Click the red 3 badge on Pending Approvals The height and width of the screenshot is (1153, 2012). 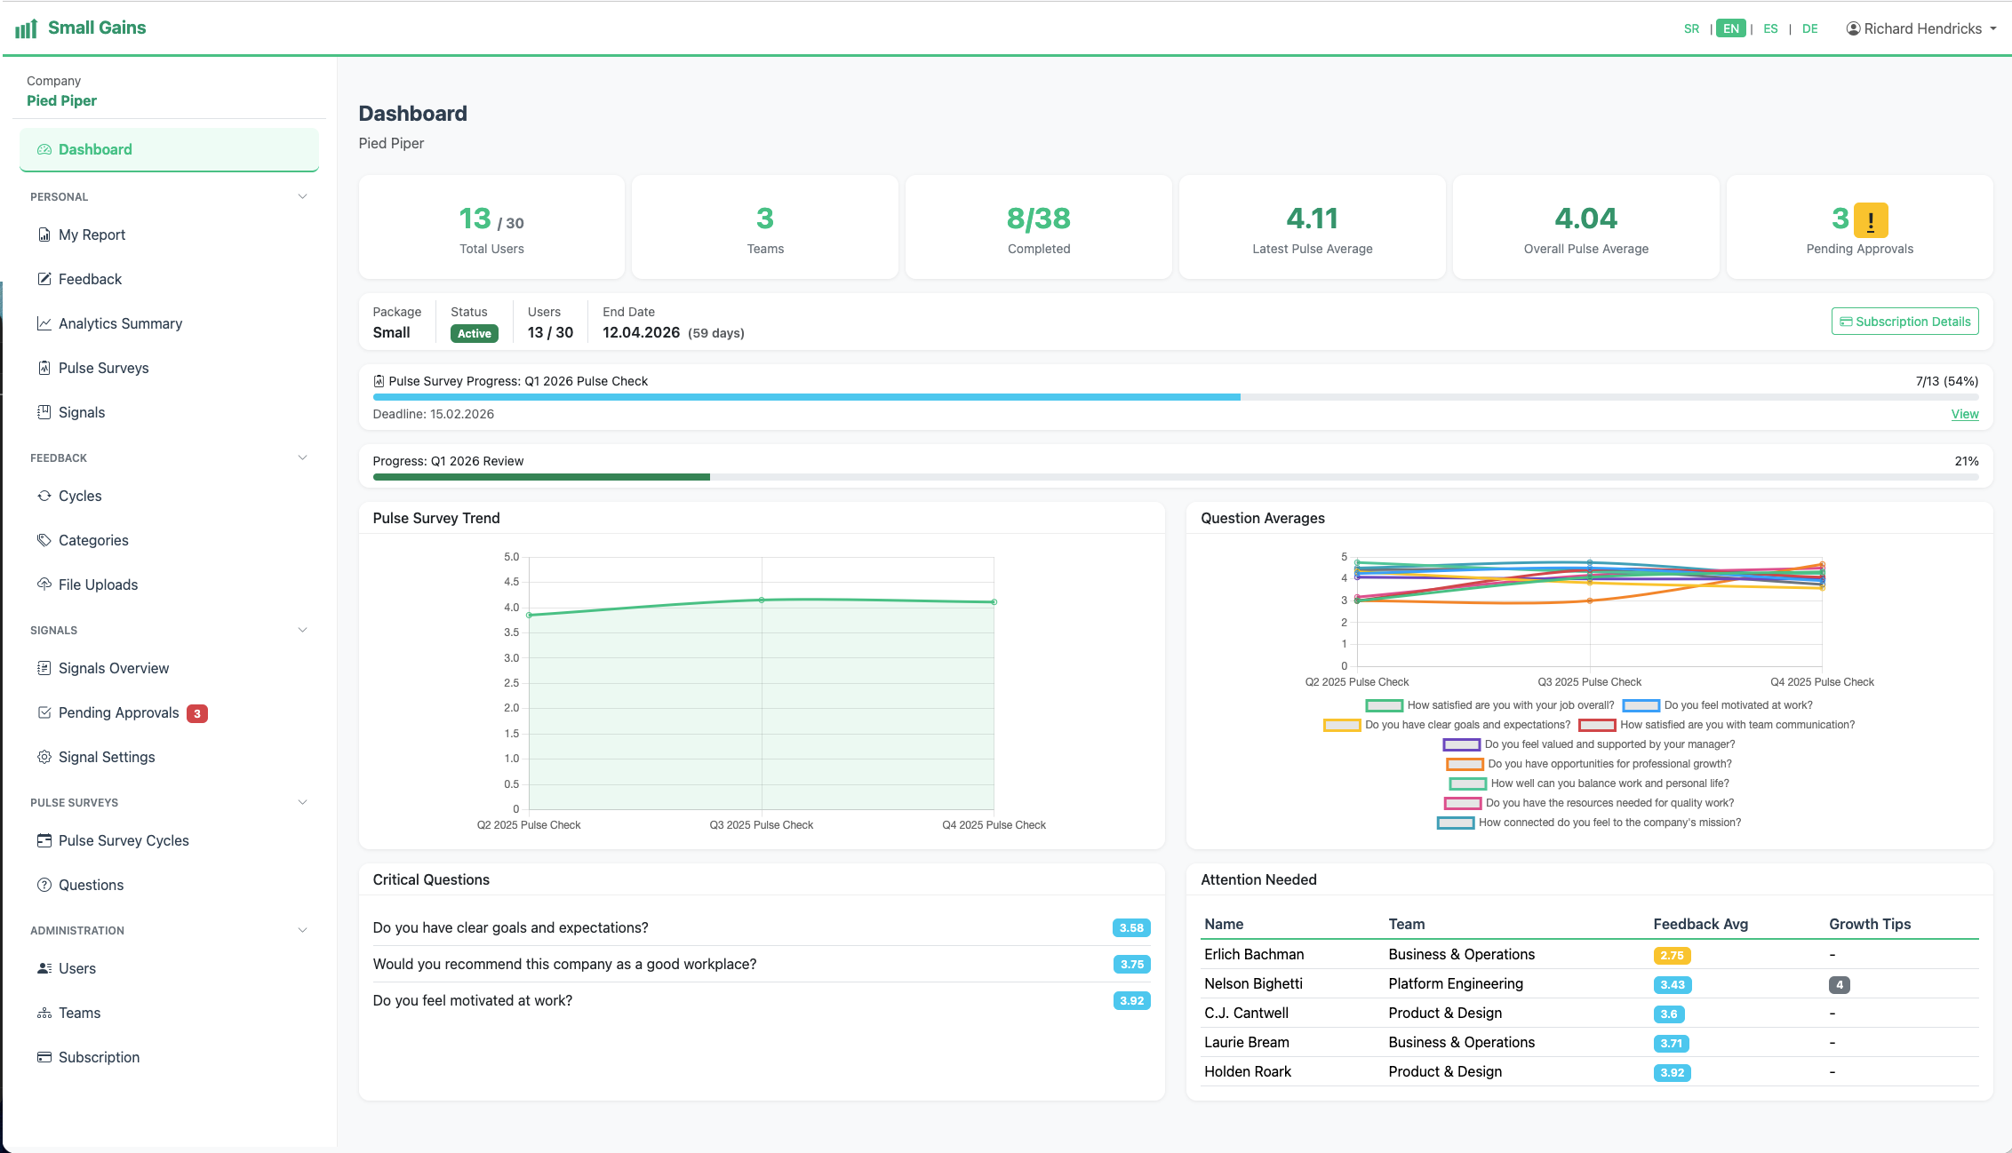point(197,713)
